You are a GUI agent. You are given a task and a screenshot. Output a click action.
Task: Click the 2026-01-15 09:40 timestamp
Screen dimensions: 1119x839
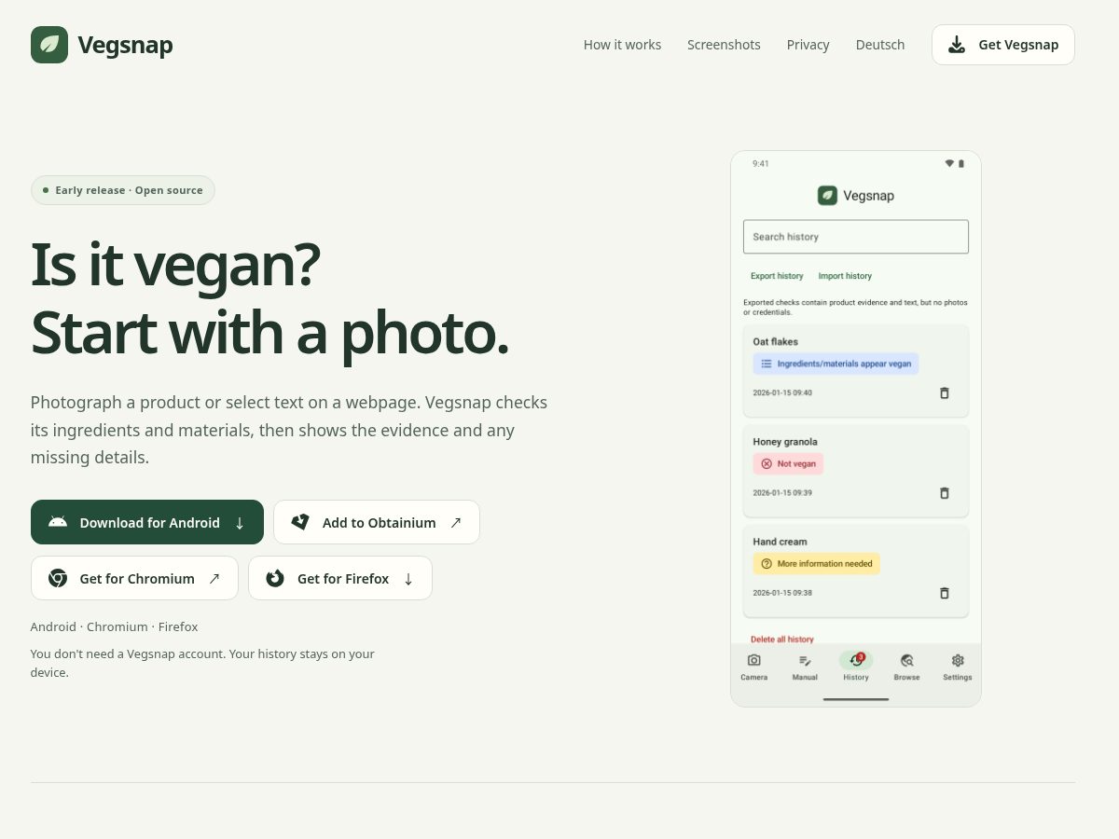782,393
